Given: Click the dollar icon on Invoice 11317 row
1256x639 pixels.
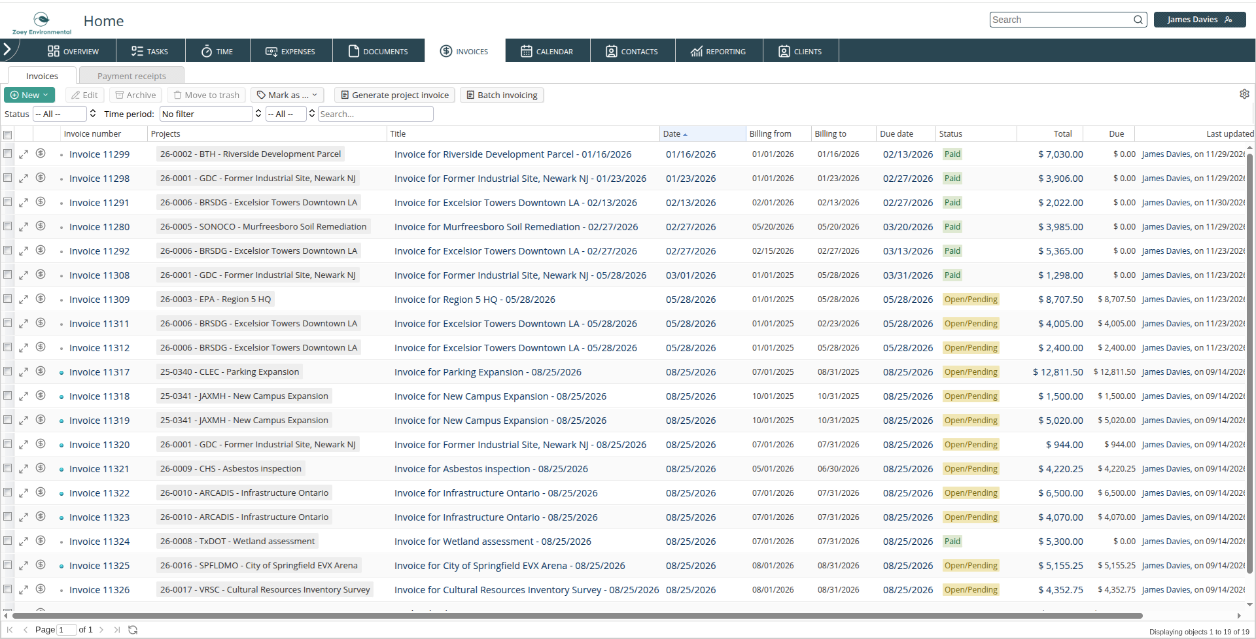Looking at the screenshot, I should pos(41,371).
